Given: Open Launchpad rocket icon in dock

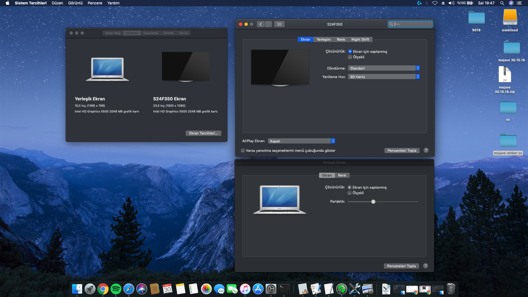Looking at the screenshot, I should click(x=90, y=289).
